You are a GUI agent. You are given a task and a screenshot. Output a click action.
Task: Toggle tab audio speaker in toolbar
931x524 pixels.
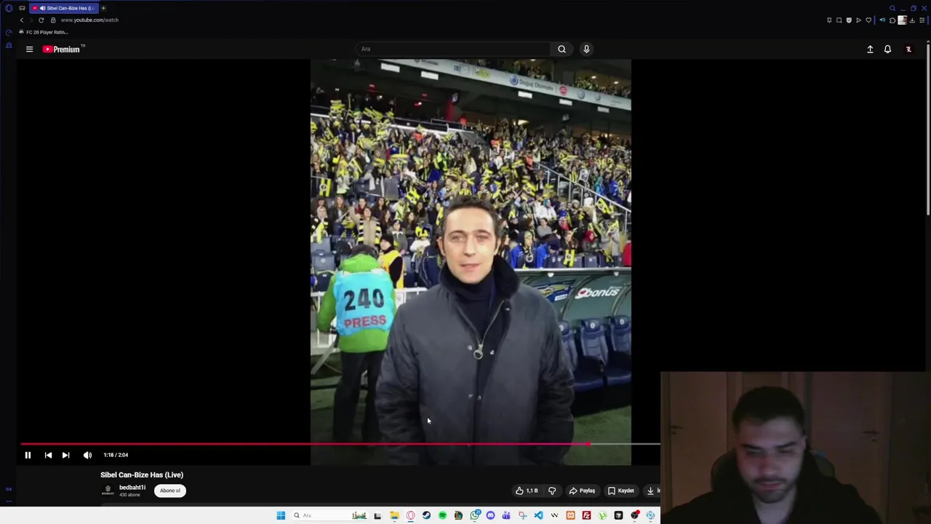coord(882,20)
